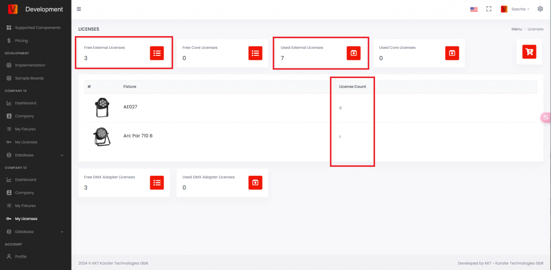The width and height of the screenshot is (551, 270).
Task: Open the US flag language selector
Action: click(474, 9)
